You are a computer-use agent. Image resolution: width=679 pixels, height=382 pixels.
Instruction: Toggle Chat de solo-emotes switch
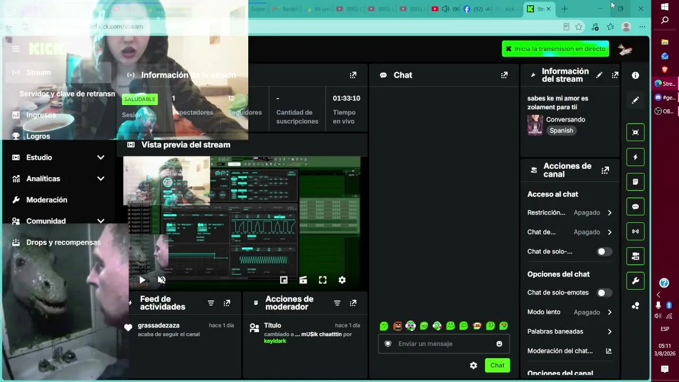(604, 293)
